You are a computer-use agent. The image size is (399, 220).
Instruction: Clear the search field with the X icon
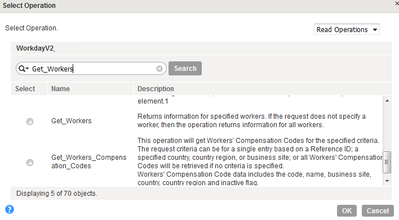point(159,69)
